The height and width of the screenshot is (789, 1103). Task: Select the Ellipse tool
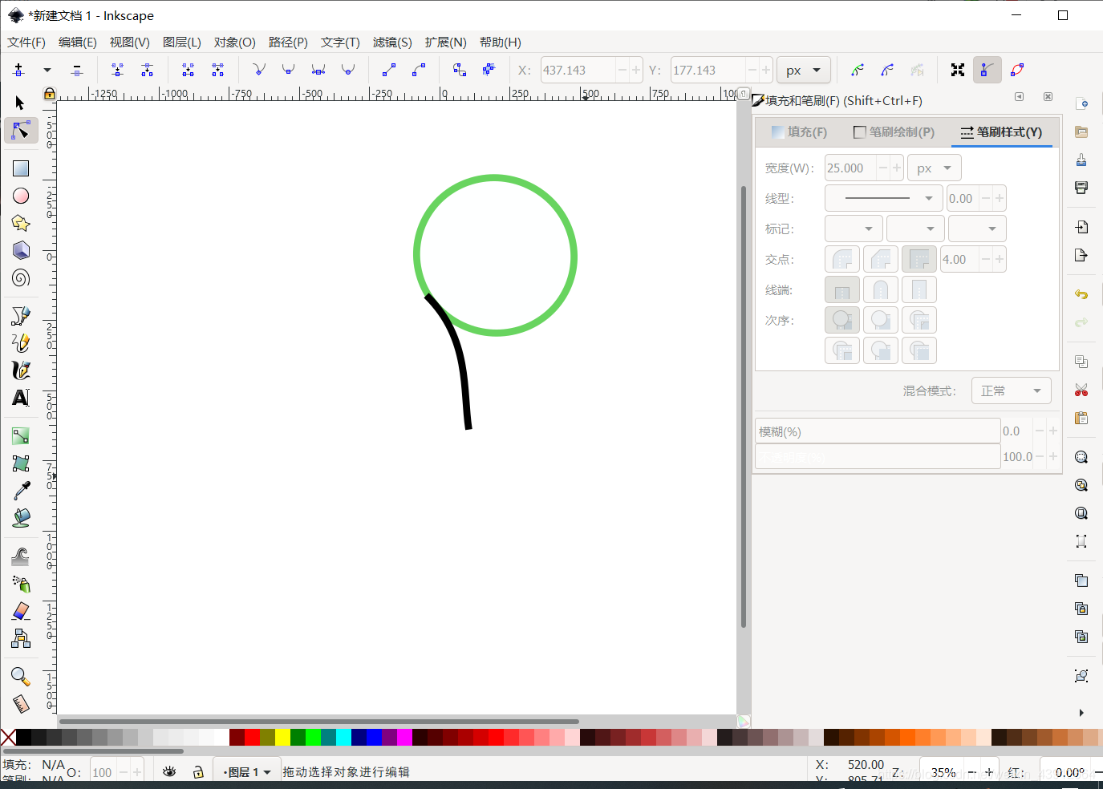pos(21,196)
